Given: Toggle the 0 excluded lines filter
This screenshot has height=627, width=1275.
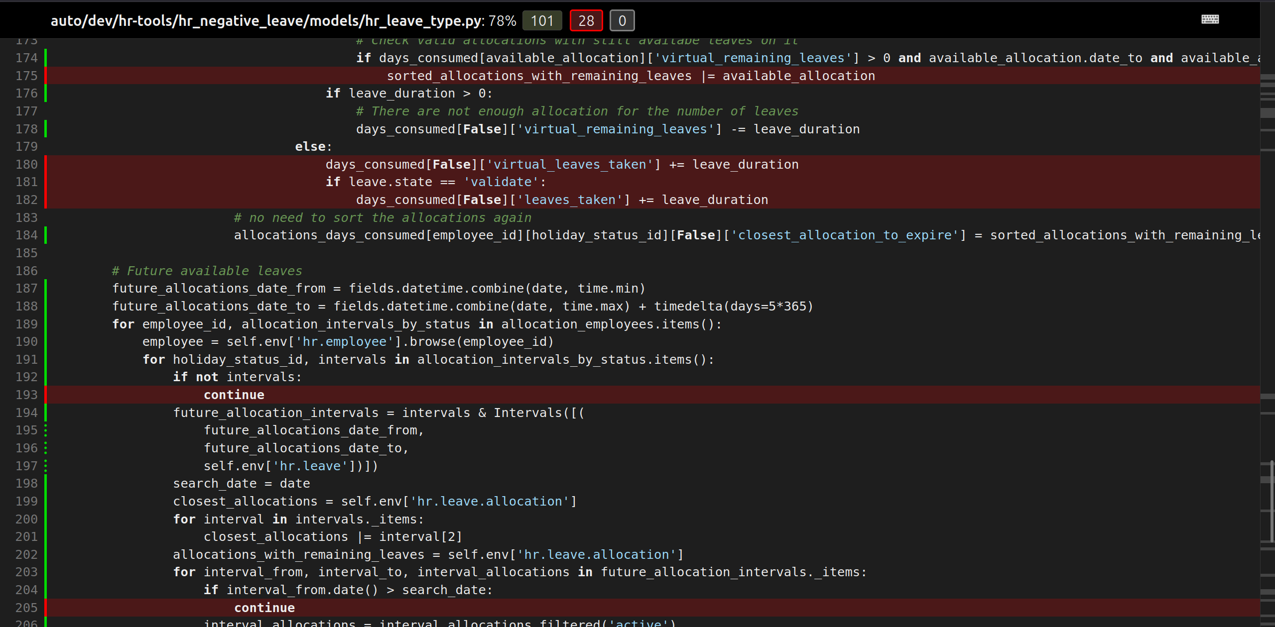Looking at the screenshot, I should click(x=622, y=21).
